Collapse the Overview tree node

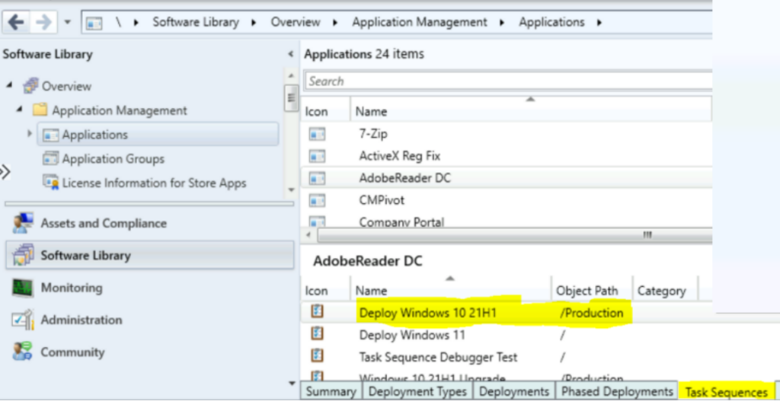point(9,85)
